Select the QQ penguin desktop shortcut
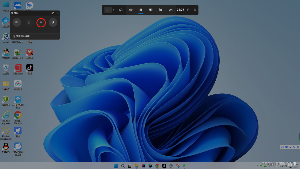 6,148
